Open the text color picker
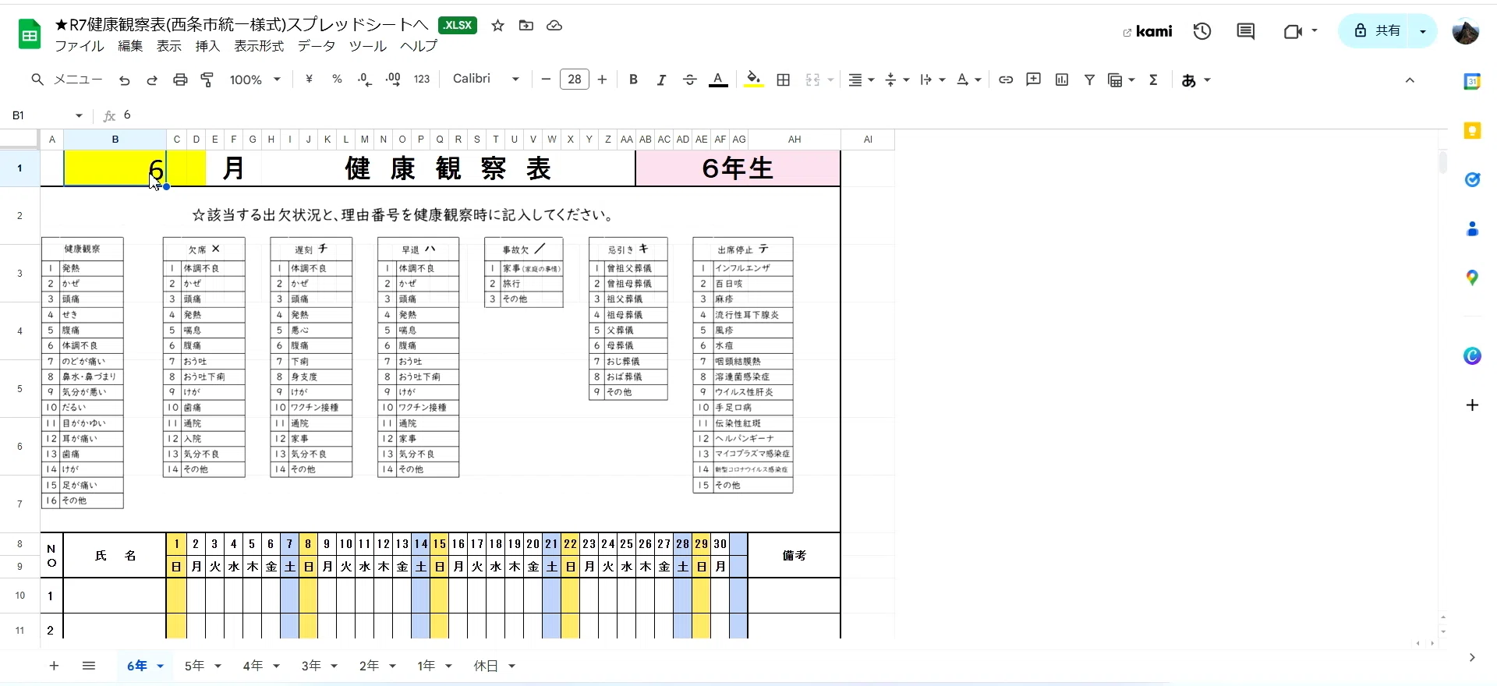This screenshot has width=1497, height=686. coord(718,80)
